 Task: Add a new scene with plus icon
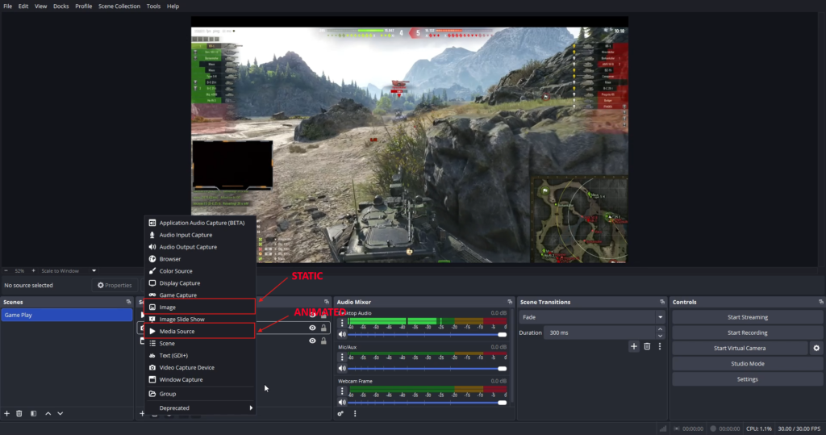[6, 413]
